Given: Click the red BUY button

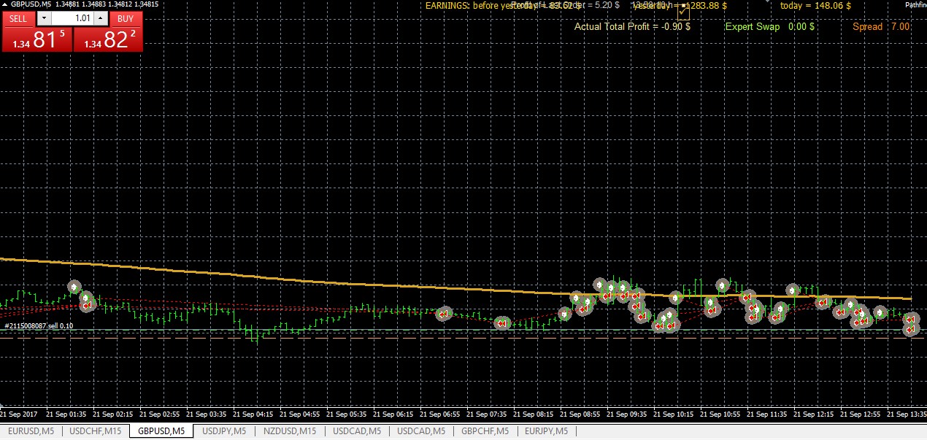Looking at the screenshot, I should click(x=126, y=18).
